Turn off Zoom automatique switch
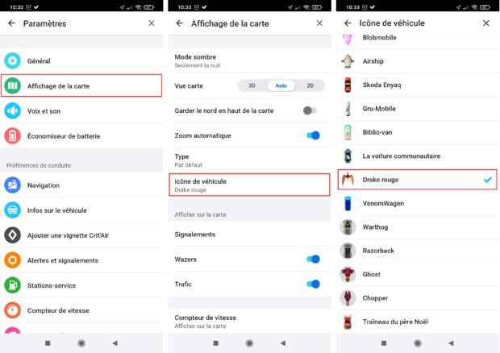The width and height of the screenshot is (500, 353). [x=313, y=135]
